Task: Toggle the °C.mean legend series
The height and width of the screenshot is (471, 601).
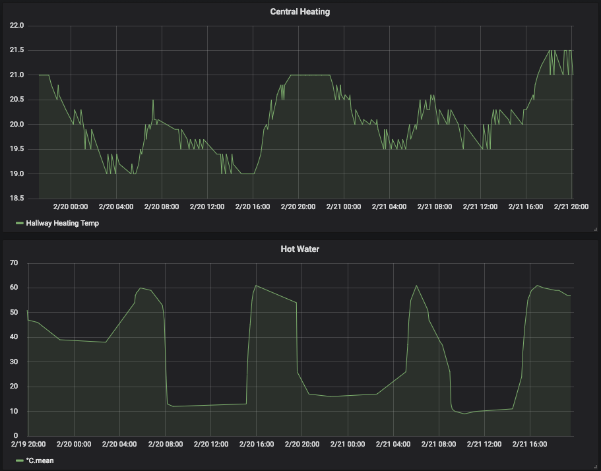Action: tap(40, 460)
